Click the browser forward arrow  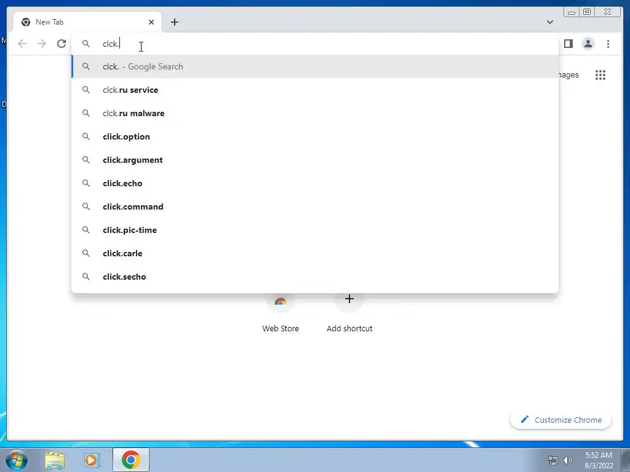tap(42, 44)
